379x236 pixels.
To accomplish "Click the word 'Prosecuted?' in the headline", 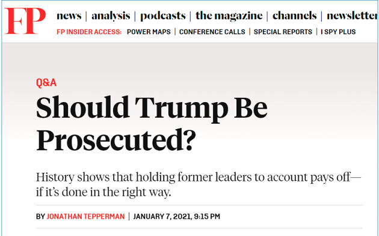I will pos(116,140).
